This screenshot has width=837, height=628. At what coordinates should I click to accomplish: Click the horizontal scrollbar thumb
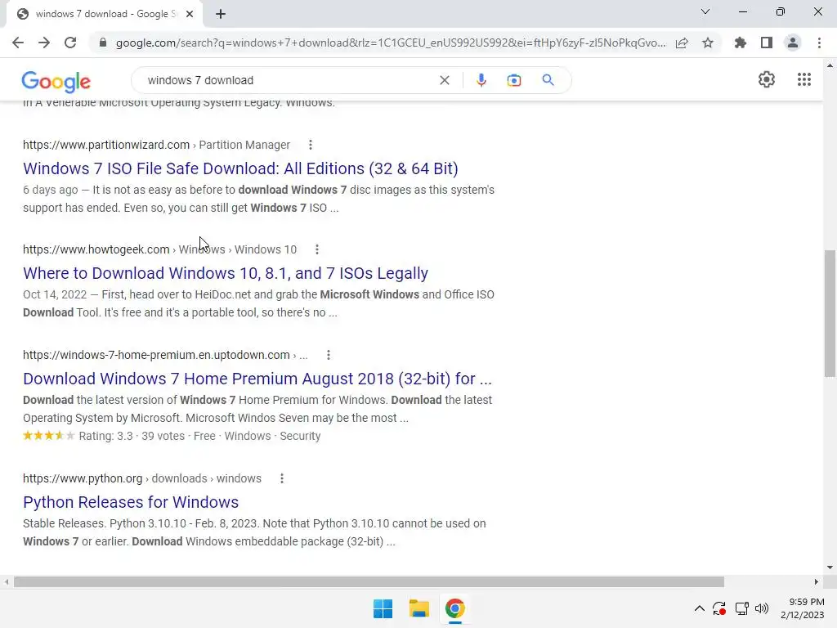(x=369, y=581)
